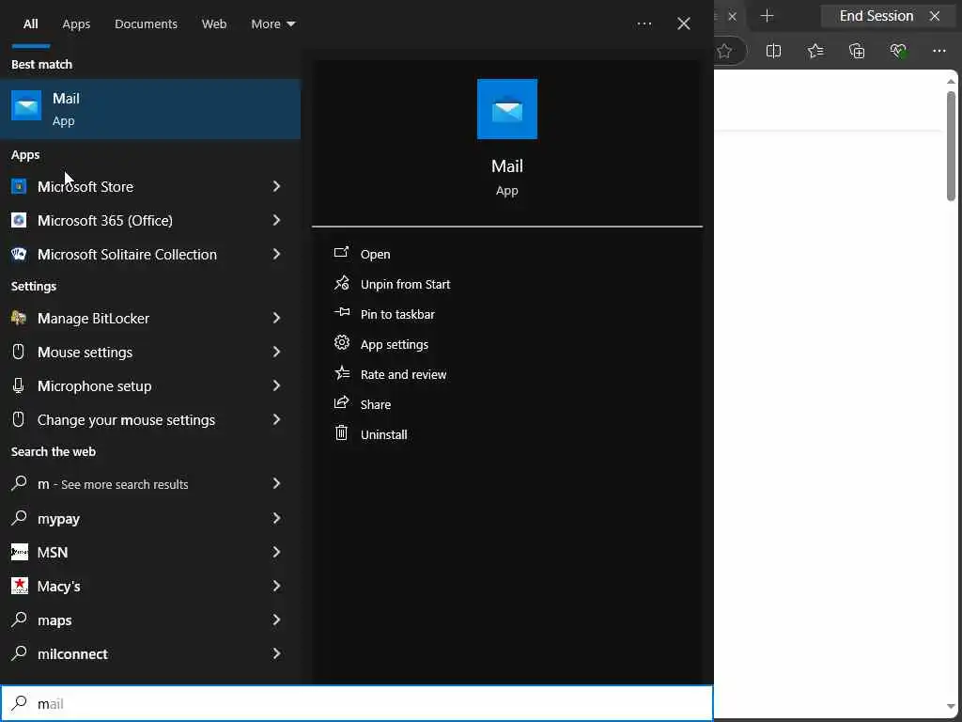962x722 pixels.
Task: Click the Manage BitLocker icon
Action: (19, 318)
